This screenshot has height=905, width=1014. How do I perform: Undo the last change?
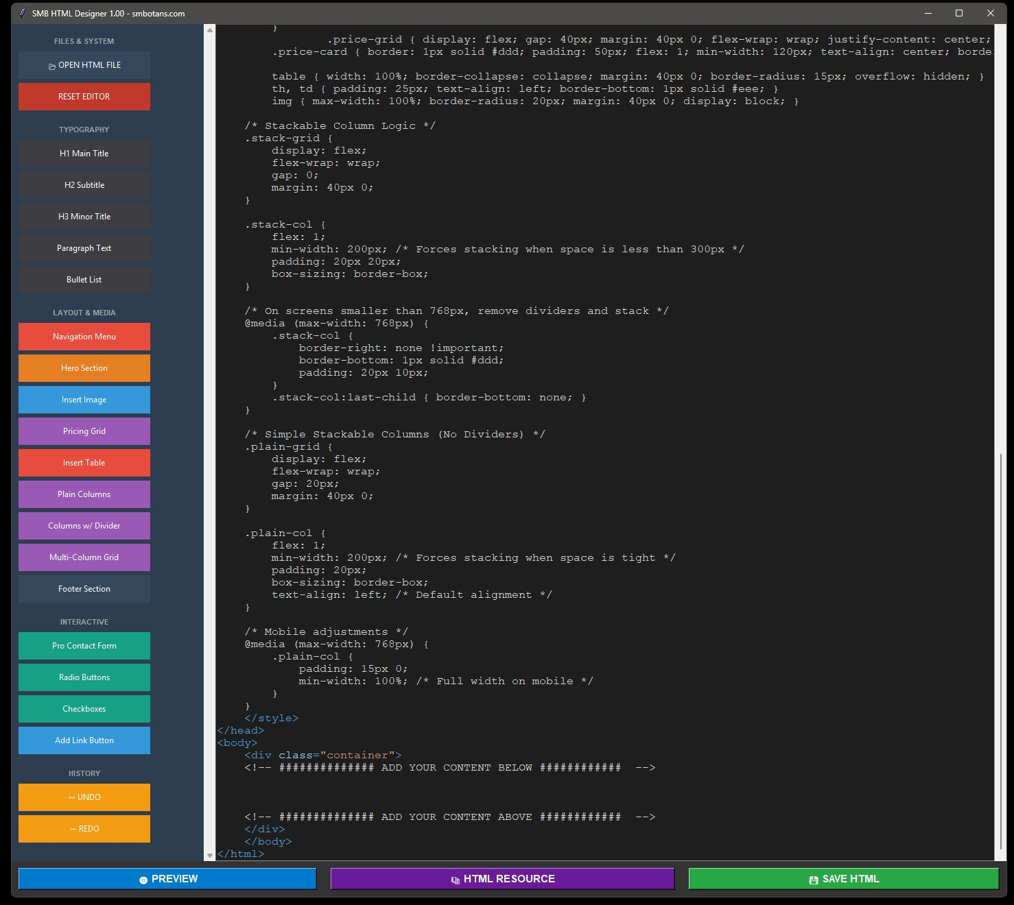[x=84, y=797]
